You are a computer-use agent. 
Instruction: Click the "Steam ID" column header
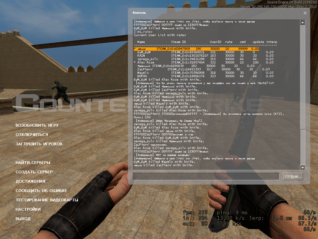click(179, 42)
